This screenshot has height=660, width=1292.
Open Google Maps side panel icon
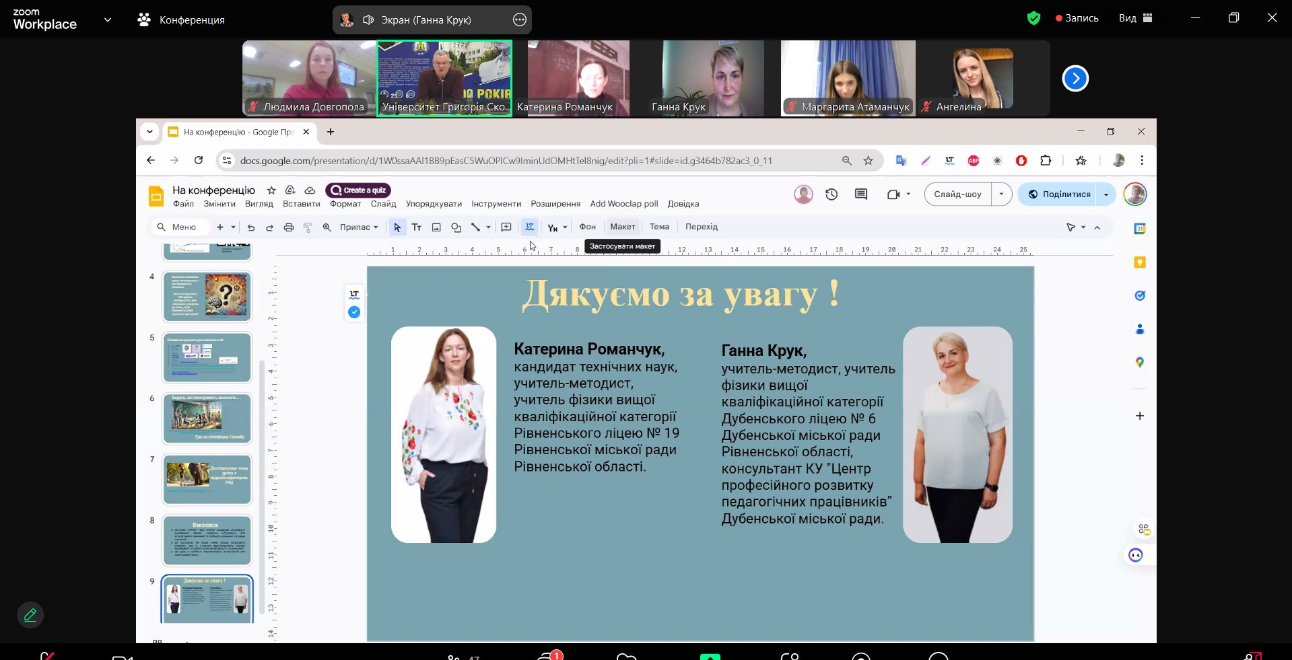(1140, 363)
